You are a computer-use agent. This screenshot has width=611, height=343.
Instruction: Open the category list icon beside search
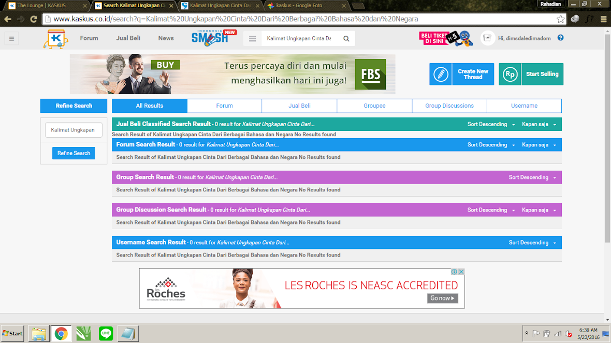coord(253,38)
